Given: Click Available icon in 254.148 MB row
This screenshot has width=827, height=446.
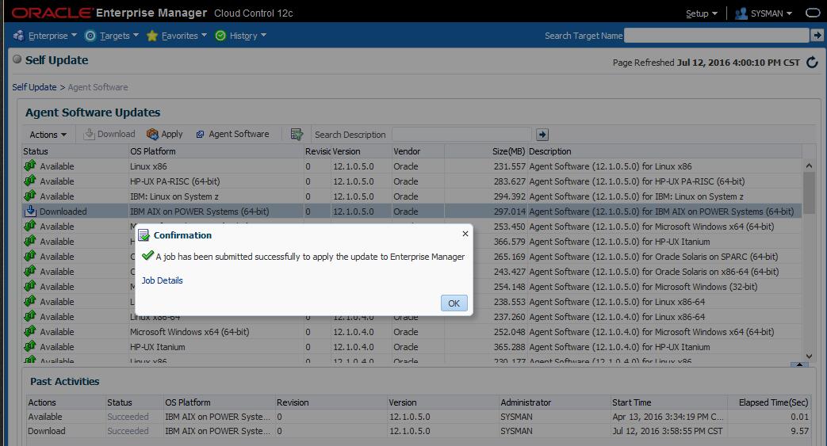Looking at the screenshot, I should tap(30, 286).
